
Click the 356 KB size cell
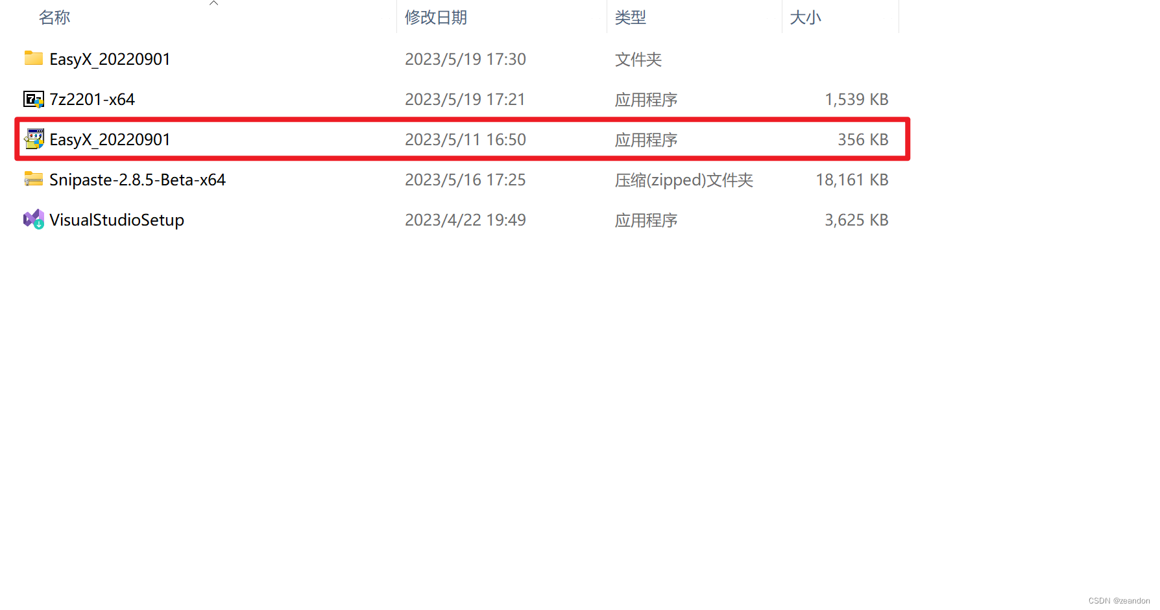pyautogui.click(x=863, y=139)
